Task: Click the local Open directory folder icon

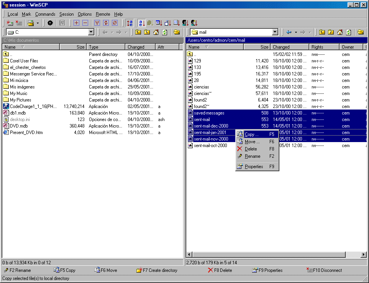Action: tap(177, 32)
